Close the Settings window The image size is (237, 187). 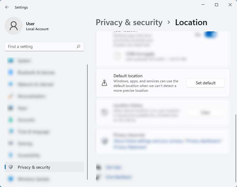pyautogui.click(x=230, y=5)
